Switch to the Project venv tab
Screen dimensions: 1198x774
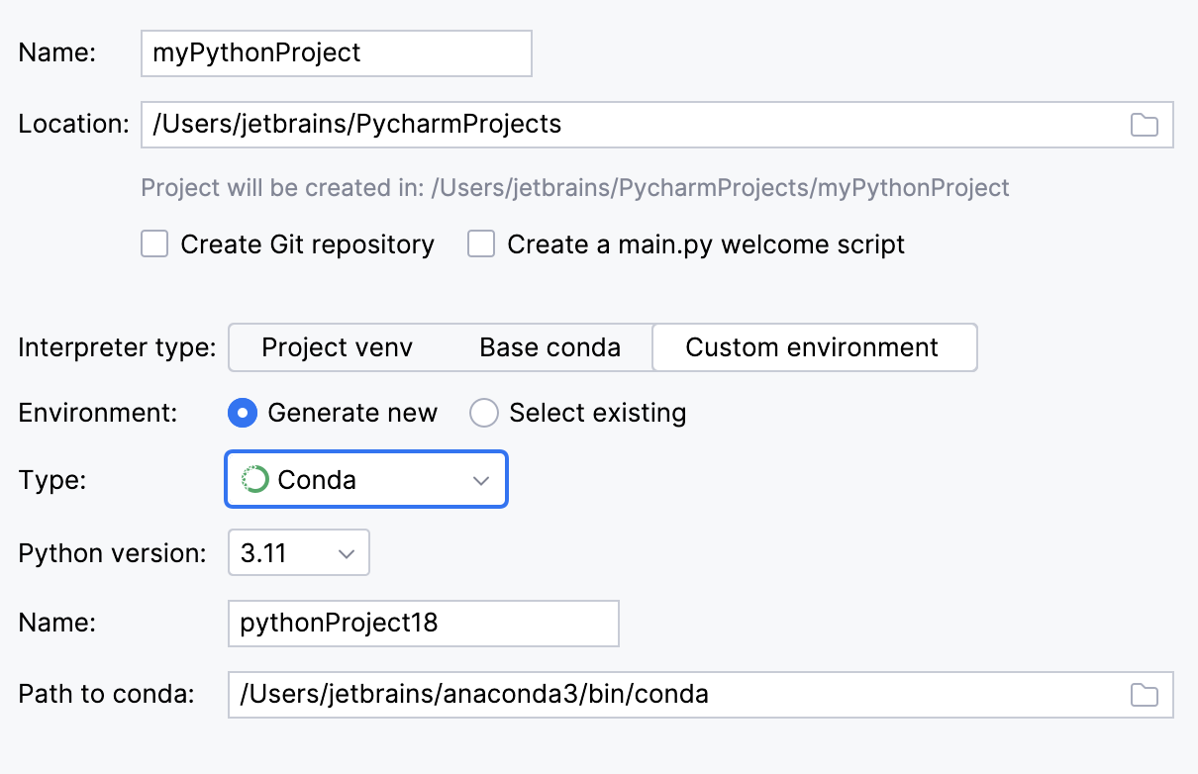pyautogui.click(x=337, y=347)
